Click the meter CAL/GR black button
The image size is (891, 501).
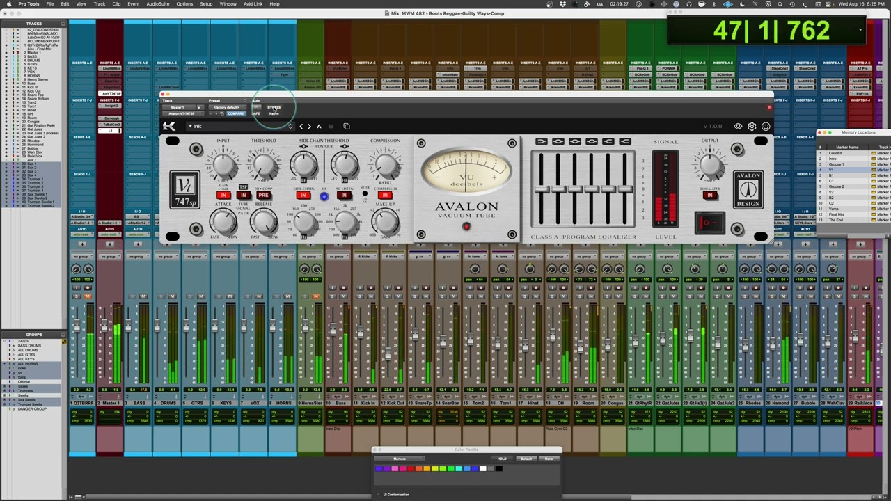pyautogui.click(x=365, y=193)
